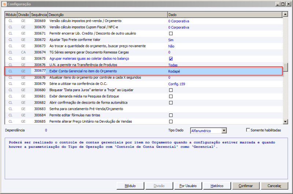The height and width of the screenshot is (194, 293).
Task: Click the scroll-down arrow of the list
Action: point(285,122)
